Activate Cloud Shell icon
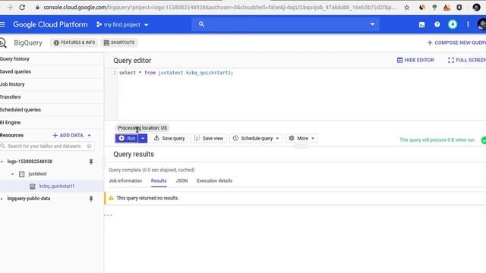This screenshot has width=486, height=273. click(x=422, y=25)
